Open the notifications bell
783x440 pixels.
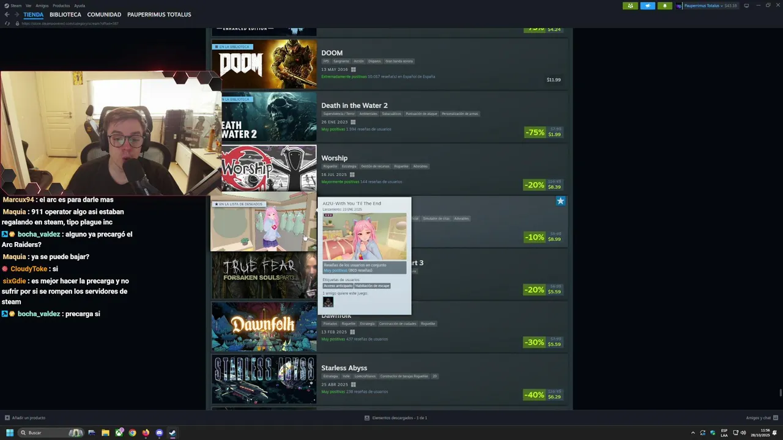coord(665,5)
